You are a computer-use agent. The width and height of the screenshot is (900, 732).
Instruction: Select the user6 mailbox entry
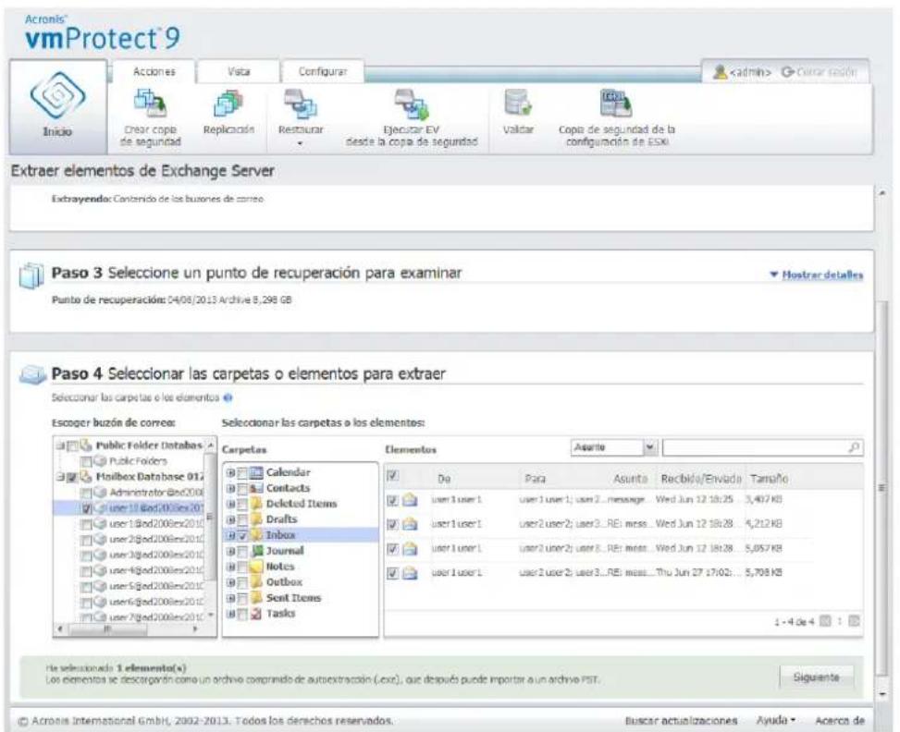(156, 601)
